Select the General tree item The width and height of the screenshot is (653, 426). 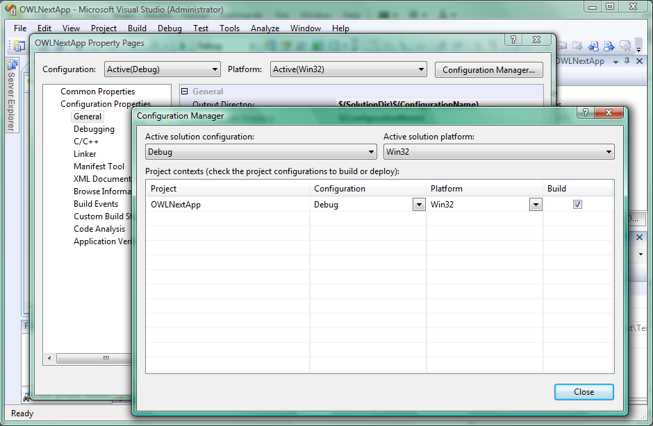(88, 117)
